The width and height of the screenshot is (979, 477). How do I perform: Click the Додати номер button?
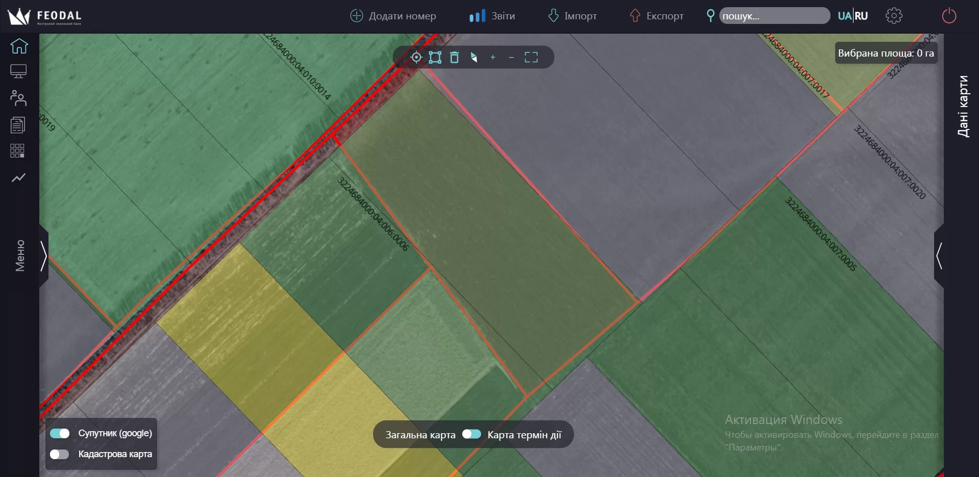pyautogui.click(x=393, y=16)
